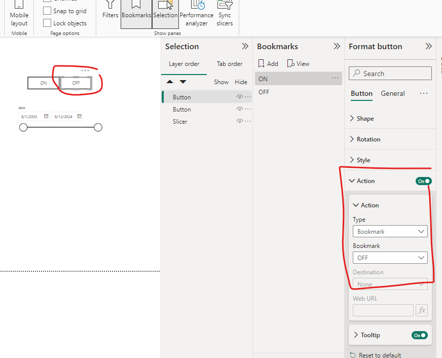Viewport: 442px width, 358px height.
Task: Collapse the Format button pane
Action: point(428,46)
